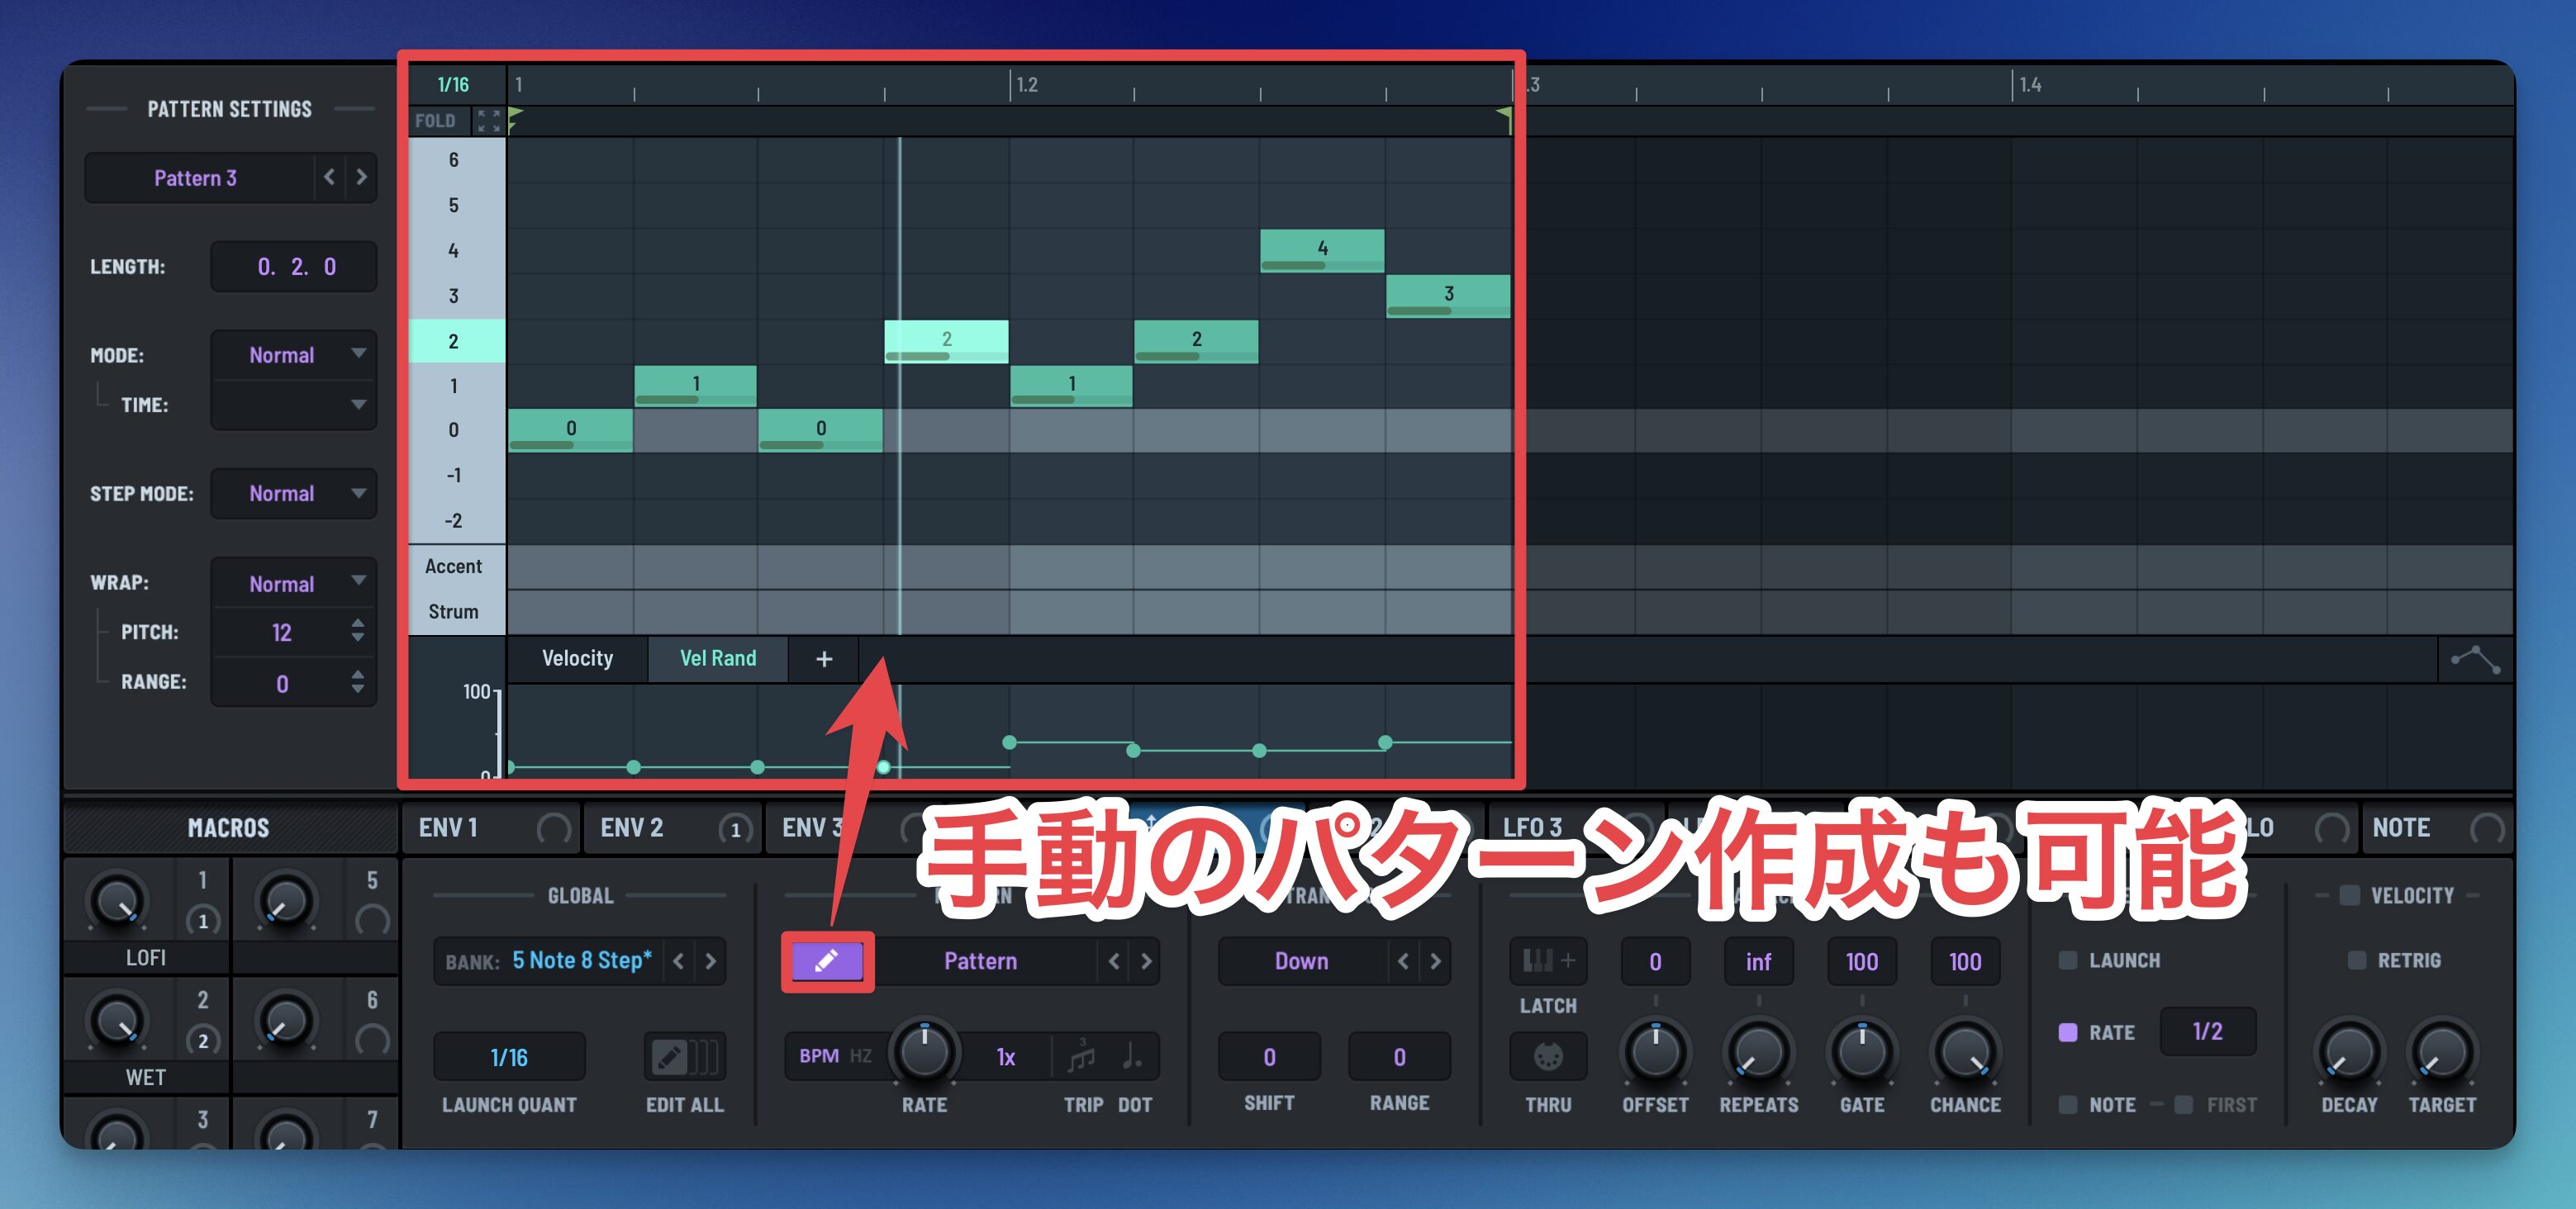Click the pencil edit pattern button
This screenshot has height=1209, width=2576.
point(826,961)
